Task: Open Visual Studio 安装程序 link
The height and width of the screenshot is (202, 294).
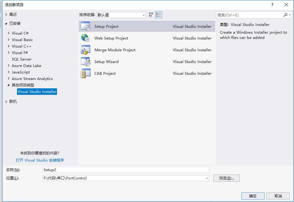Action: pos(40,160)
